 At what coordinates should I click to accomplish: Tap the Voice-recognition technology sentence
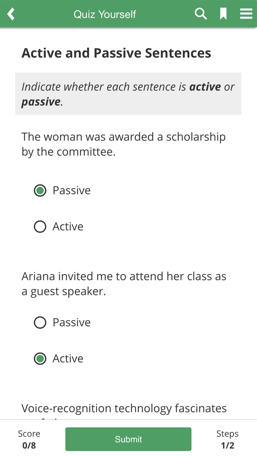point(124,411)
